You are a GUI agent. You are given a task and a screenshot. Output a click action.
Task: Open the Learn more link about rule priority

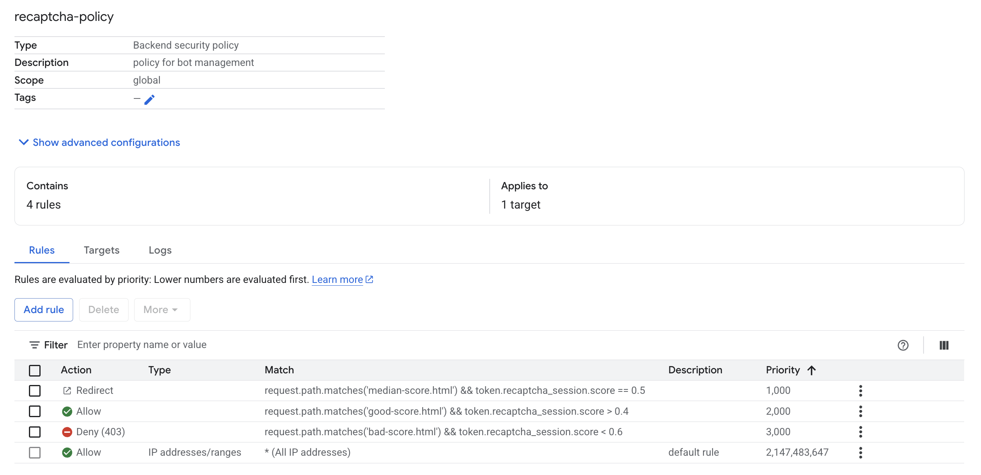(x=337, y=279)
